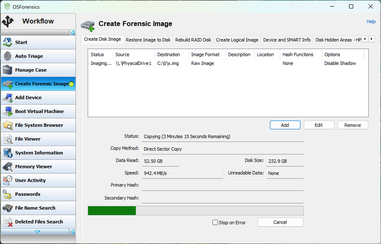Open Auto Triage fingerprint icon

pos(8,56)
